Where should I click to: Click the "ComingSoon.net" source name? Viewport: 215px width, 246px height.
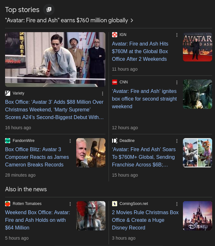[x=134, y=204]
